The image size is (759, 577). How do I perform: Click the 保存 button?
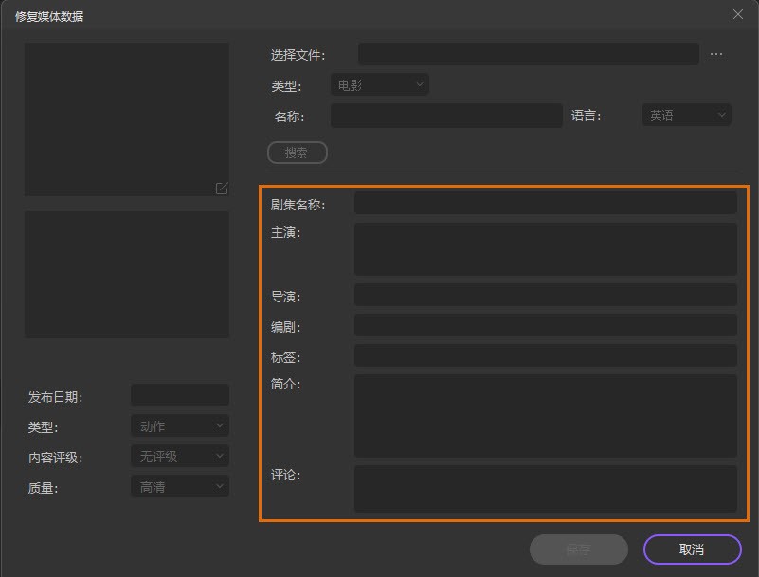[x=578, y=550]
